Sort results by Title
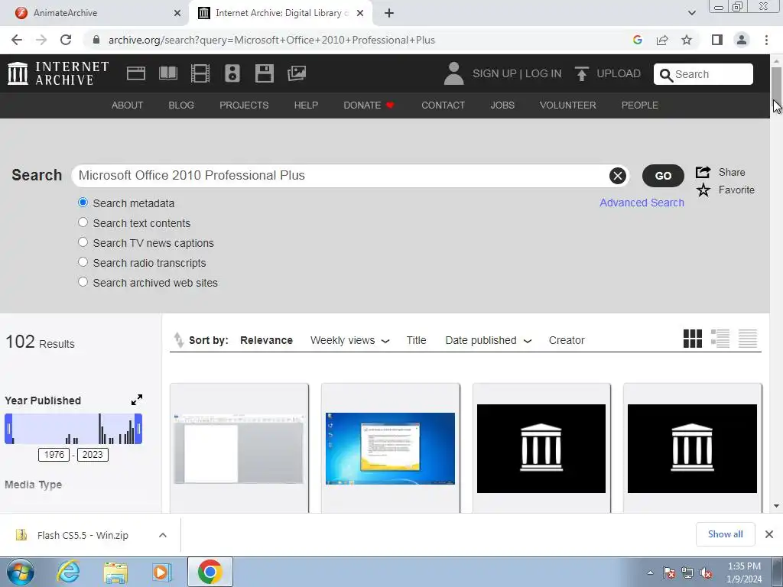 pos(416,340)
